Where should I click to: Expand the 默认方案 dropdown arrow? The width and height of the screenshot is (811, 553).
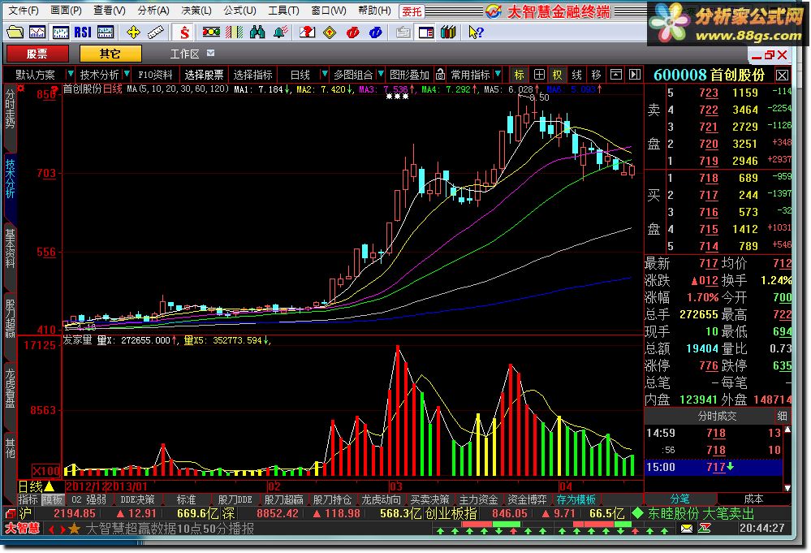[71, 74]
